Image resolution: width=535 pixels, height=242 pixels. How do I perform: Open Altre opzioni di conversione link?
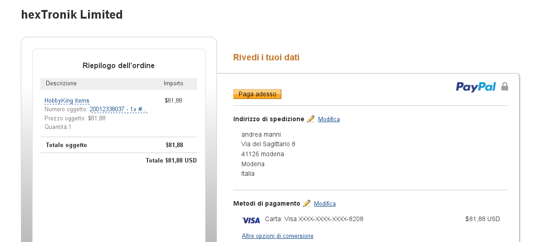278,236
